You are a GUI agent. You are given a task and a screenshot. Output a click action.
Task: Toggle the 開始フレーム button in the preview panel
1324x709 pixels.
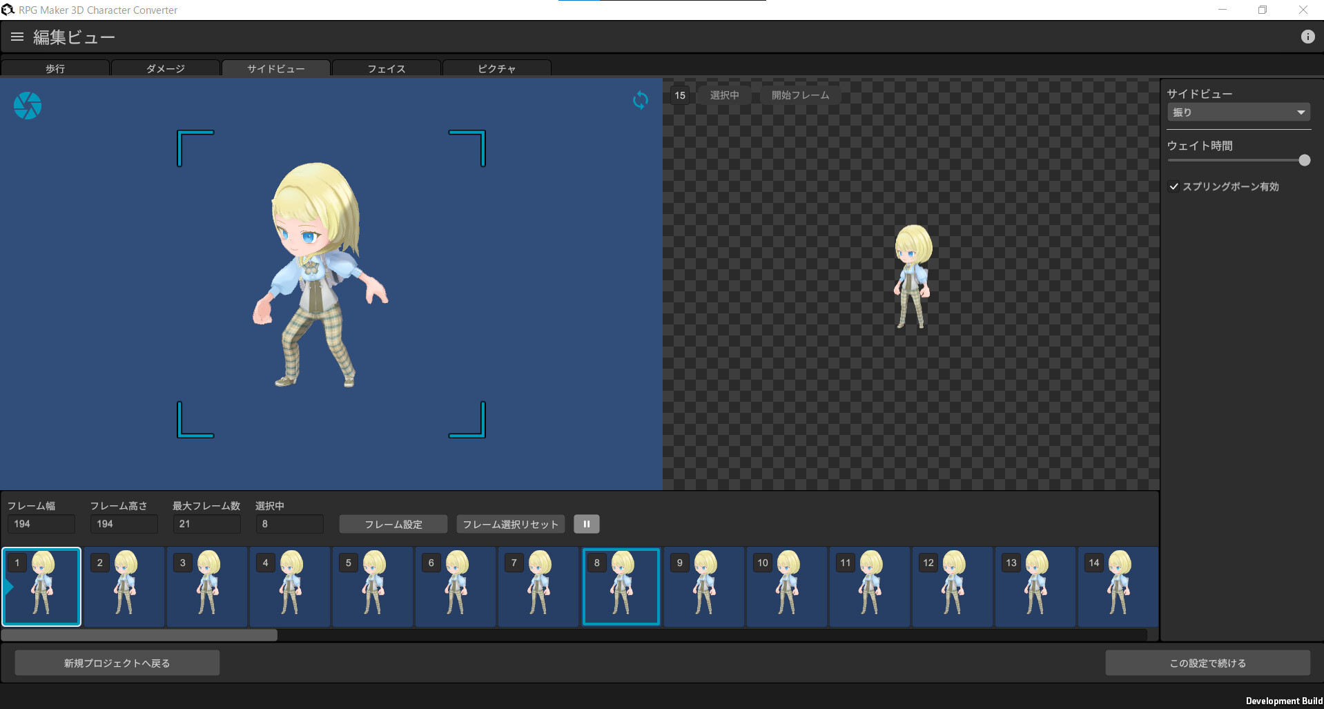tap(800, 95)
